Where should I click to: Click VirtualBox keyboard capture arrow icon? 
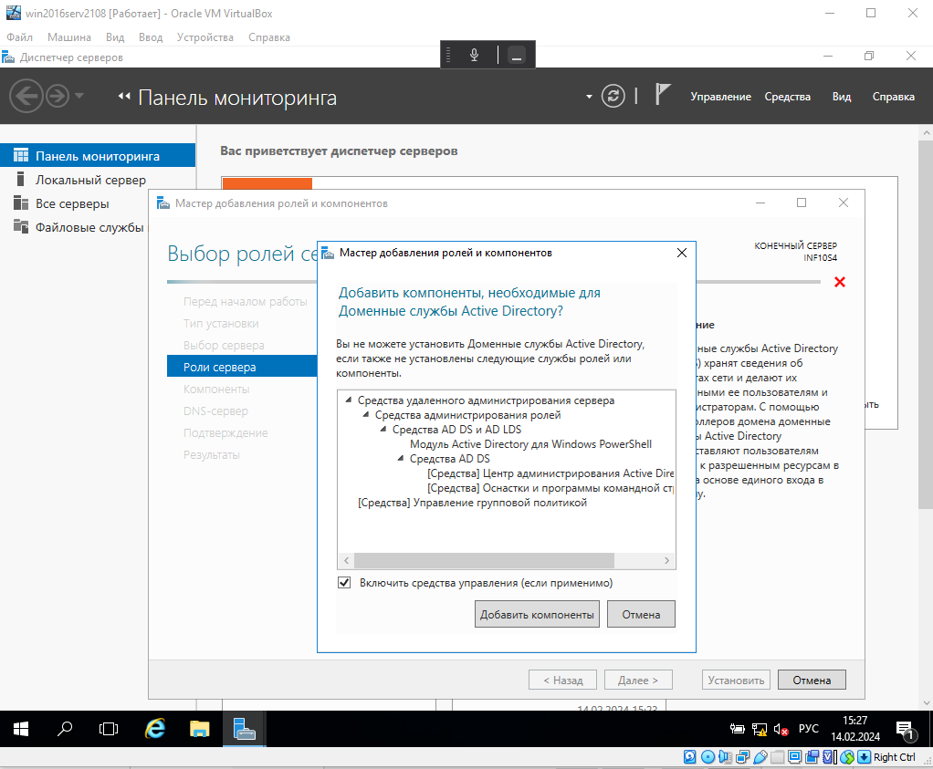point(865,757)
